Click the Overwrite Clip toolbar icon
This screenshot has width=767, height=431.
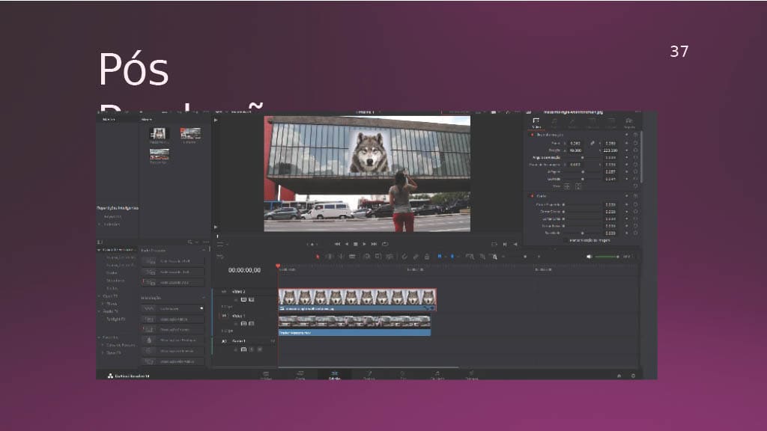click(x=378, y=257)
